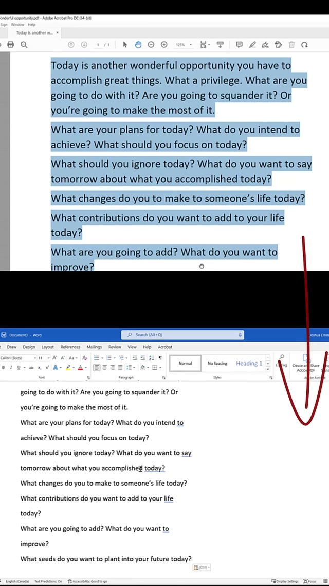Select the Hand tool in Acrobat
Image resolution: width=329 pixels, height=586 pixels.
click(138, 45)
